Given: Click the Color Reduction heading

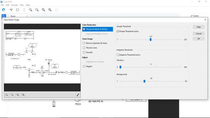Looking at the screenshot, I should click(x=89, y=25).
